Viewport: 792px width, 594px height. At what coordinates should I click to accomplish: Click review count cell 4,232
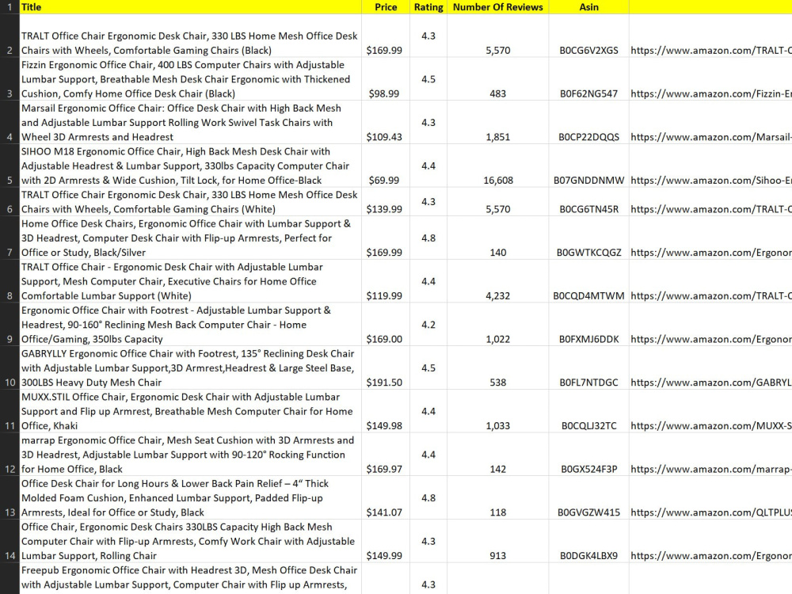click(497, 281)
